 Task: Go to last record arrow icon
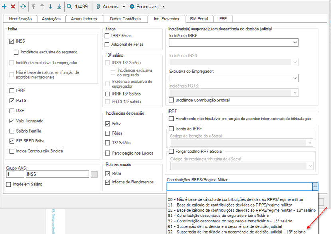[x=59, y=6]
